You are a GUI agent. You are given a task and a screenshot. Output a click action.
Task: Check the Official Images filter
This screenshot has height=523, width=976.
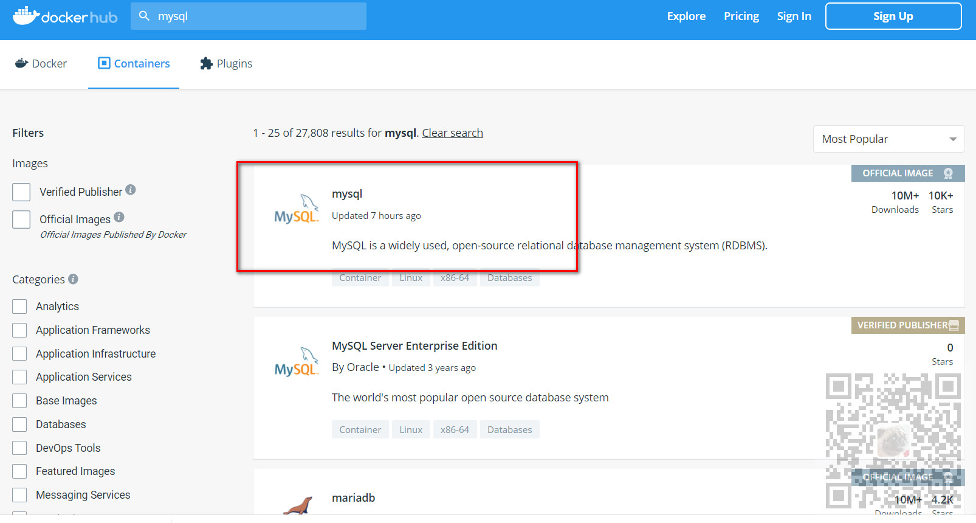(21, 219)
